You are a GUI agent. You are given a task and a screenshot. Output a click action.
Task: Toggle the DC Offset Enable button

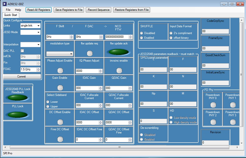[60, 122]
